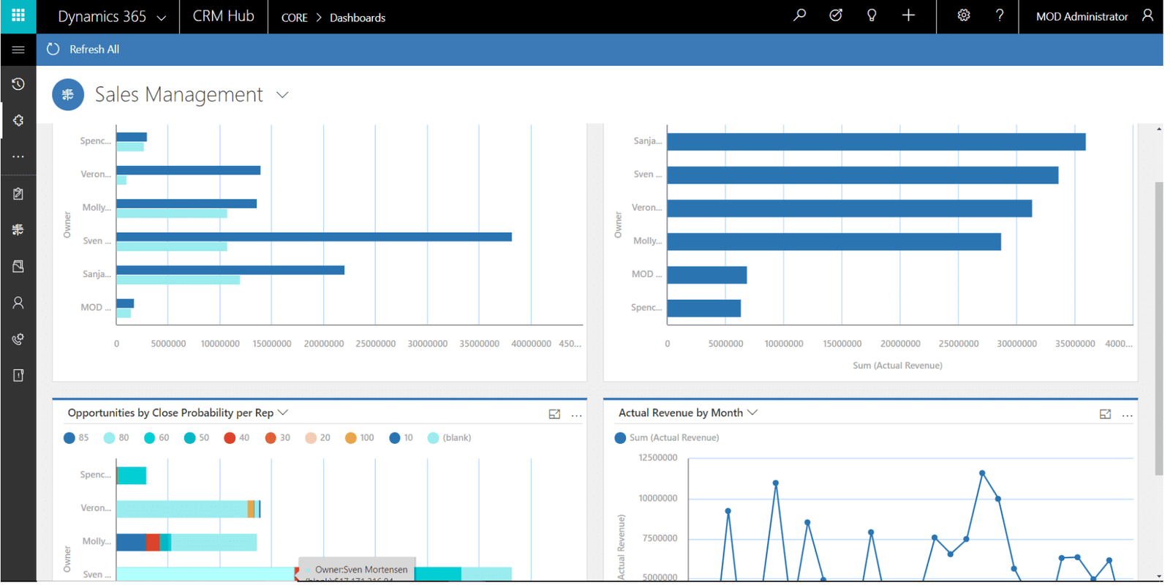Toggle the 40 legend item
Image resolution: width=1170 pixels, height=588 pixels.
237,438
